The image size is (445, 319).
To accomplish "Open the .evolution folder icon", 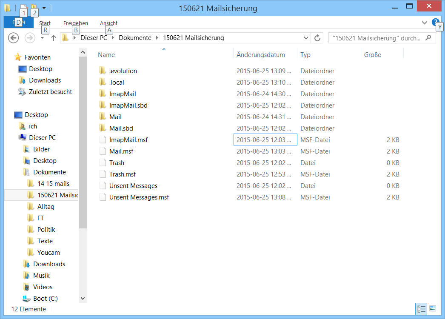I will coord(102,71).
